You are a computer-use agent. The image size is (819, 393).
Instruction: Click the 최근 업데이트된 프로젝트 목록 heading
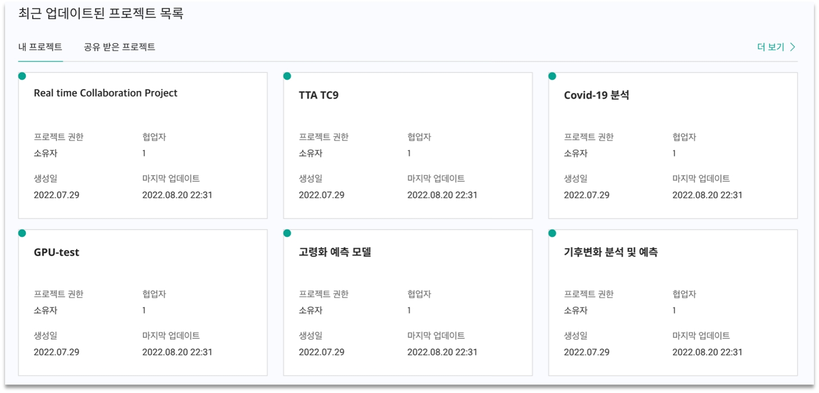[x=101, y=13]
